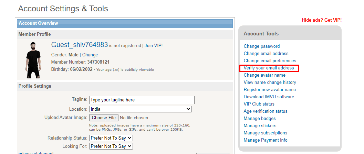Open Manage badges link
This screenshot has height=154, width=364.
[x=260, y=119]
